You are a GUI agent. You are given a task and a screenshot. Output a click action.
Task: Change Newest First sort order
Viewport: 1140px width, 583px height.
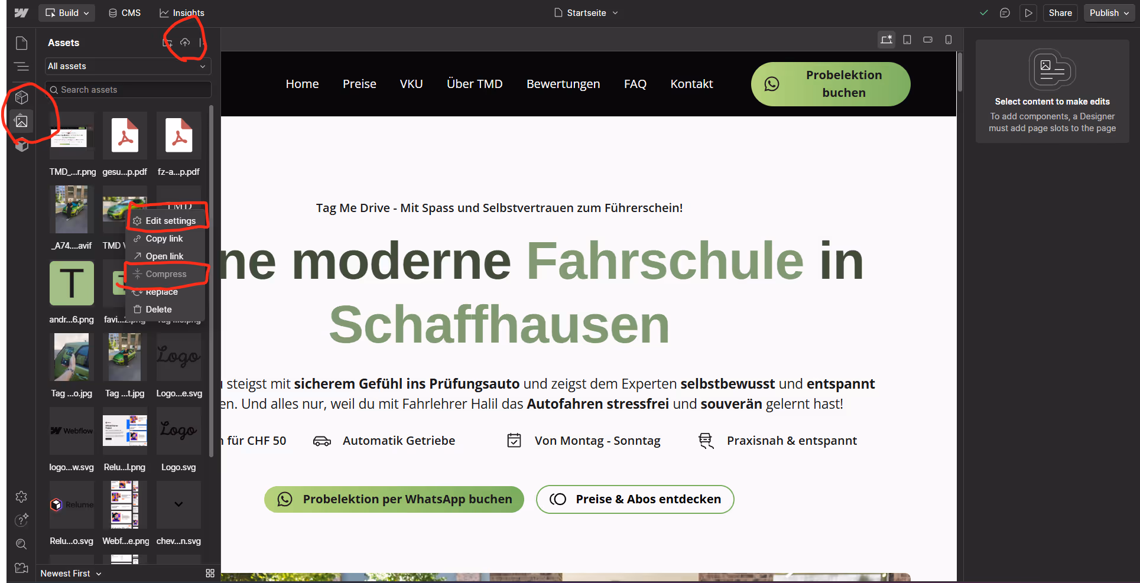[71, 574]
